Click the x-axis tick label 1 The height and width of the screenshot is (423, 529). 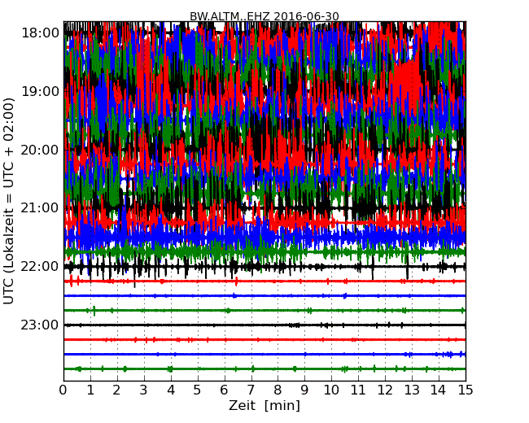click(90, 390)
